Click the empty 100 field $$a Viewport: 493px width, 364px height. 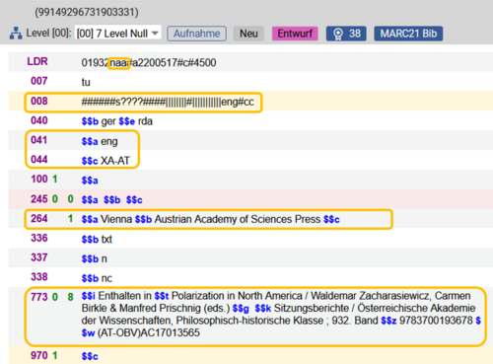coord(90,181)
